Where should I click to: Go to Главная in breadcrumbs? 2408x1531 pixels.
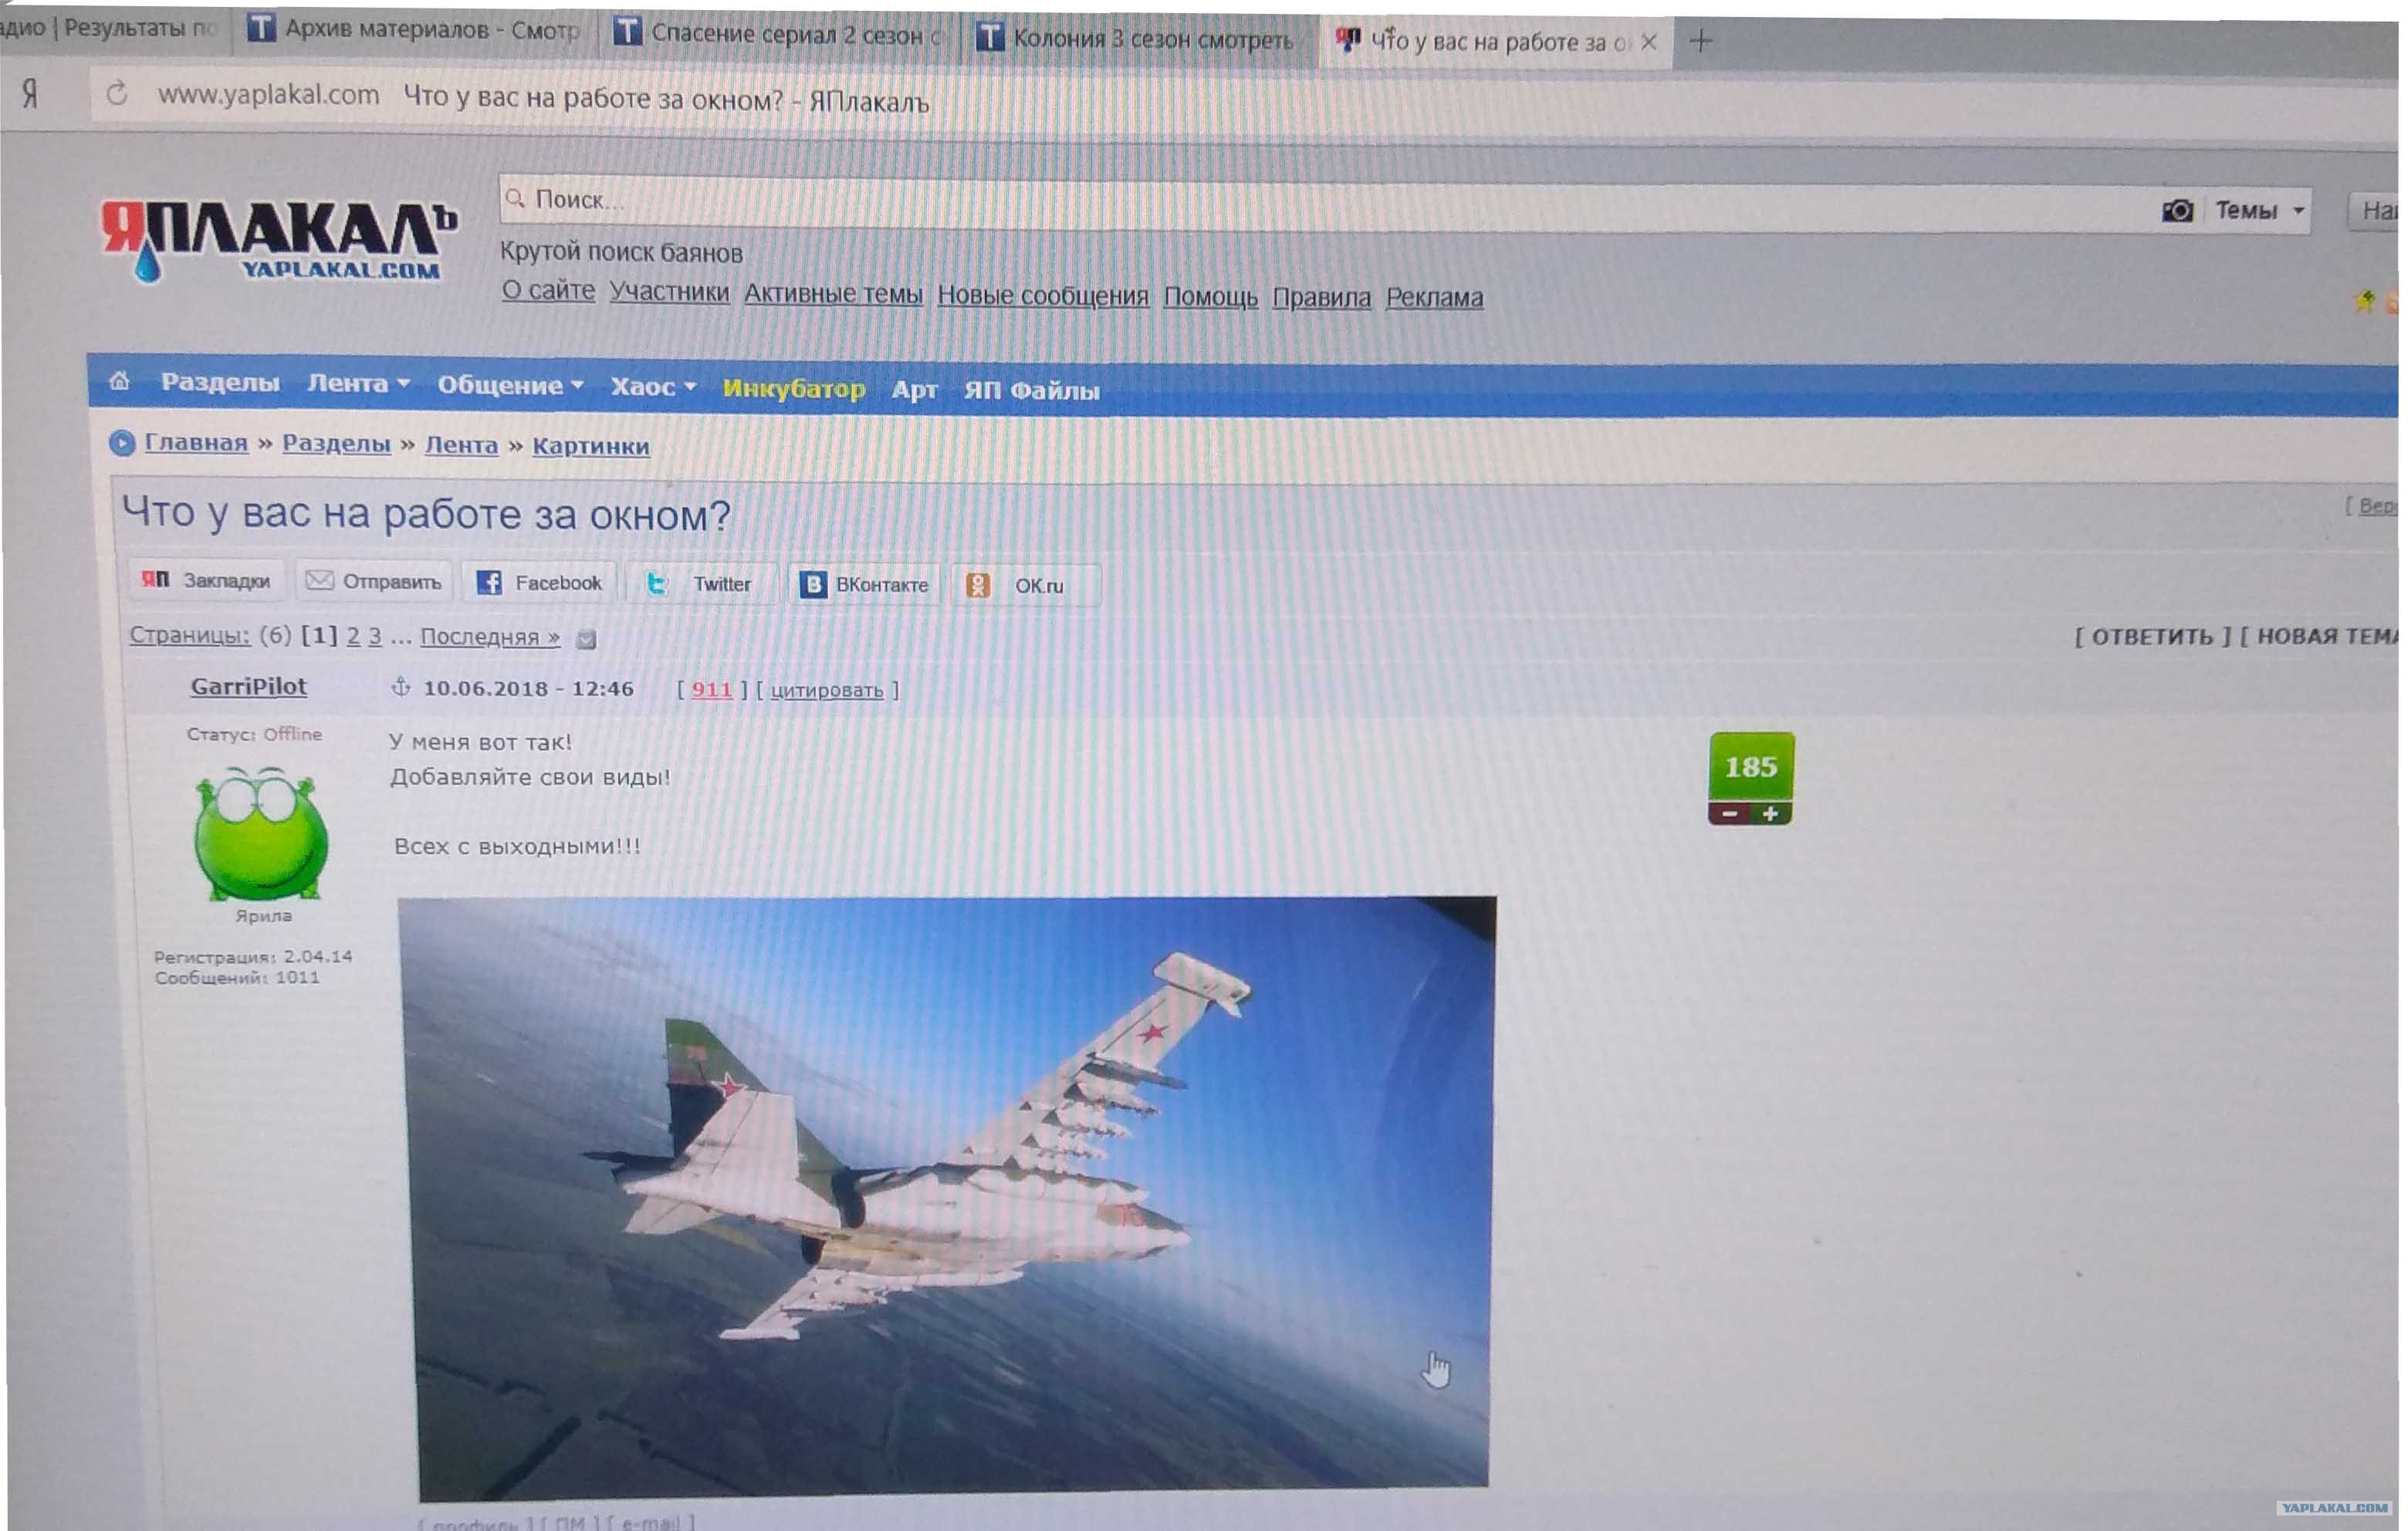[x=196, y=442]
